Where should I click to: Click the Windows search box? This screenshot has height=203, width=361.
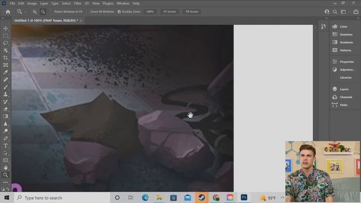62,197
